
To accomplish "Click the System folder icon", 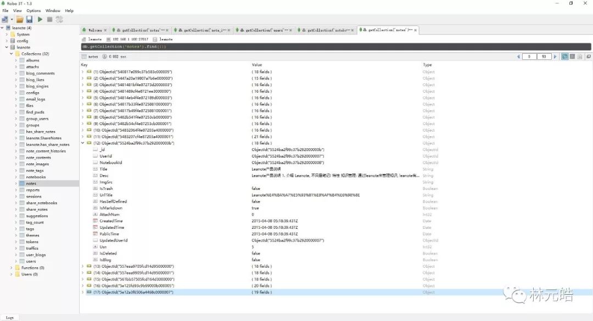I will point(13,35).
